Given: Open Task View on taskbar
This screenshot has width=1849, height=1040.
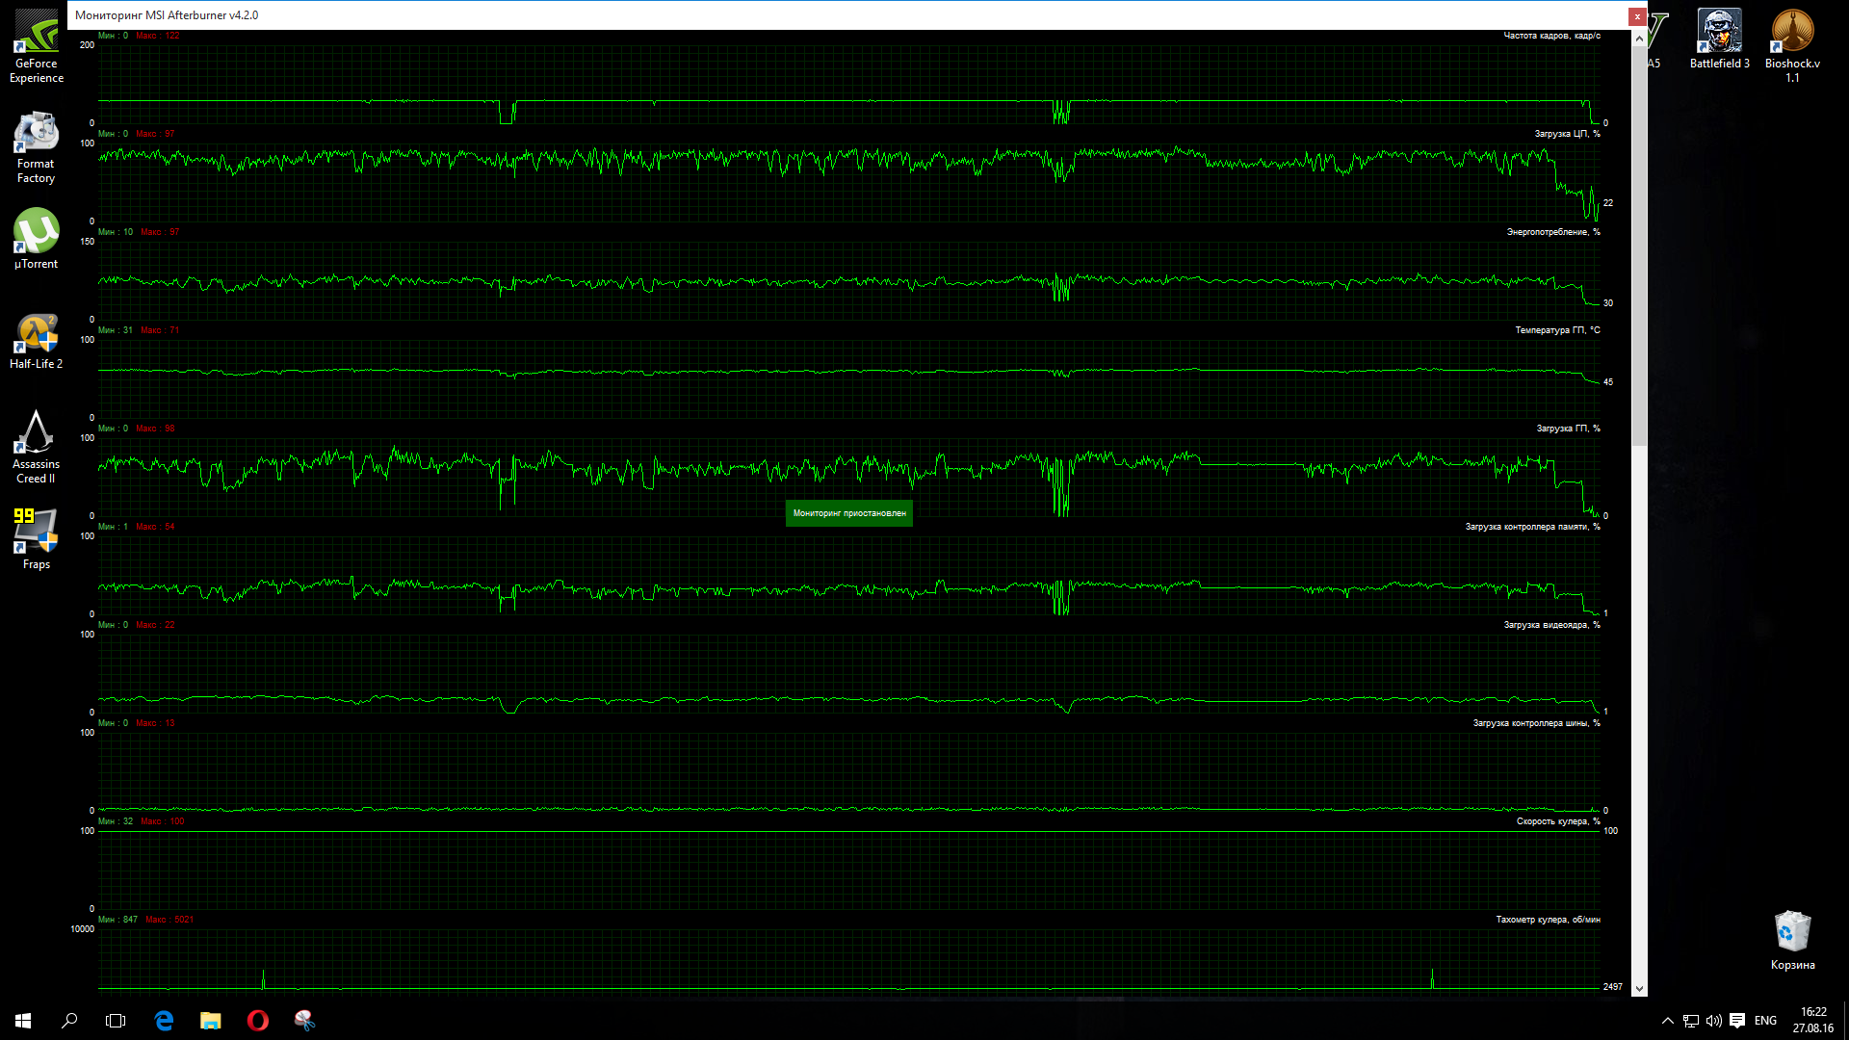Looking at the screenshot, I should [x=116, y=1021].
